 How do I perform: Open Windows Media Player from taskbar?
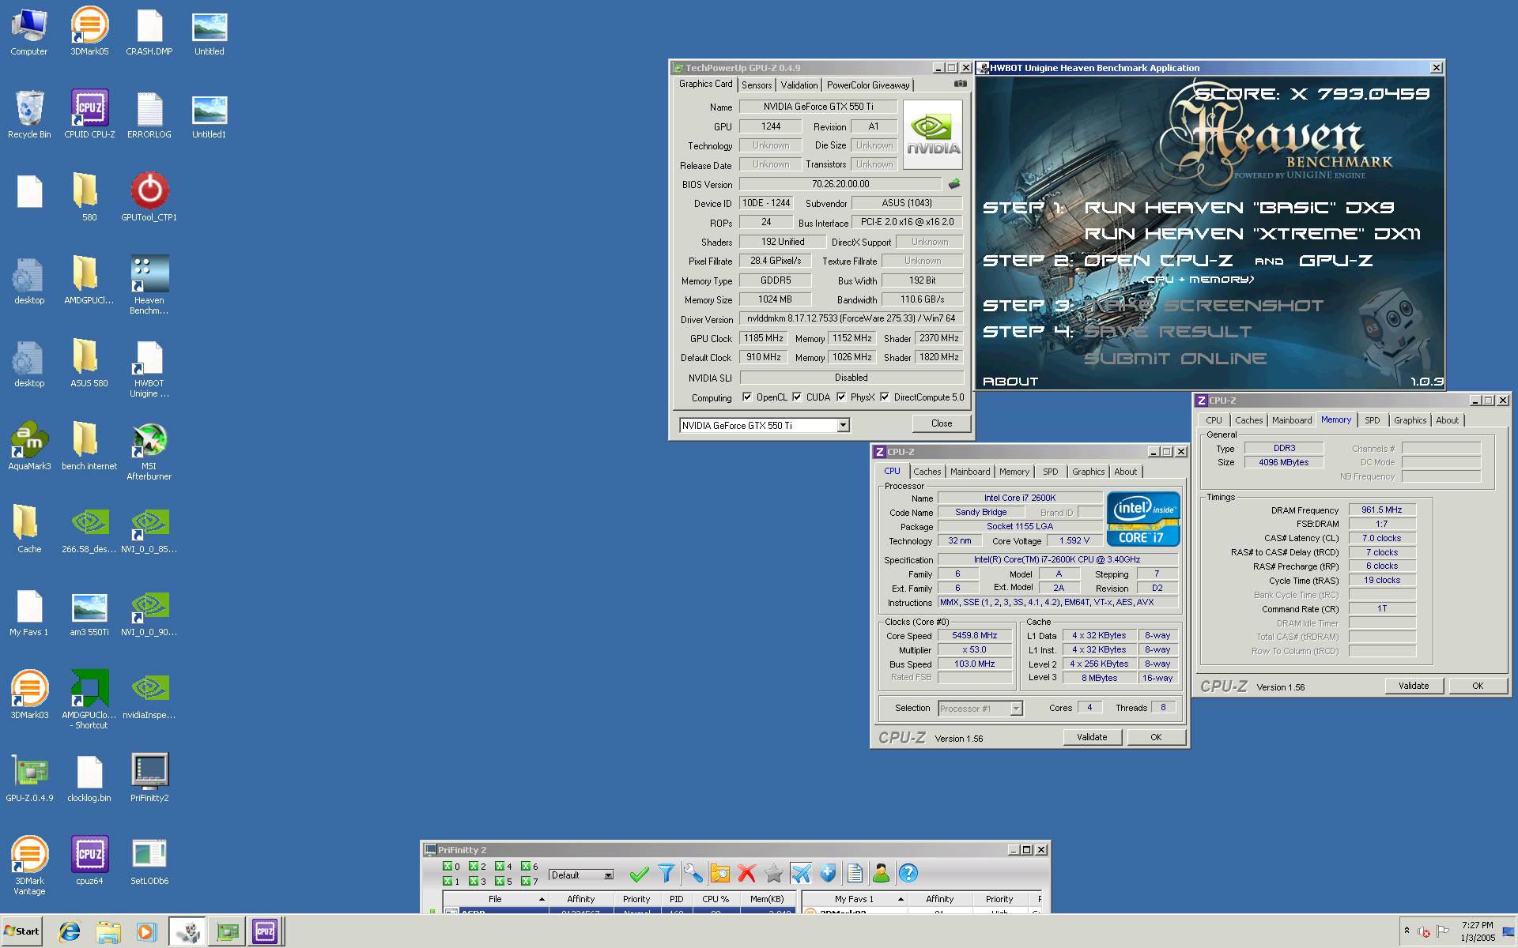click(146, 932)
